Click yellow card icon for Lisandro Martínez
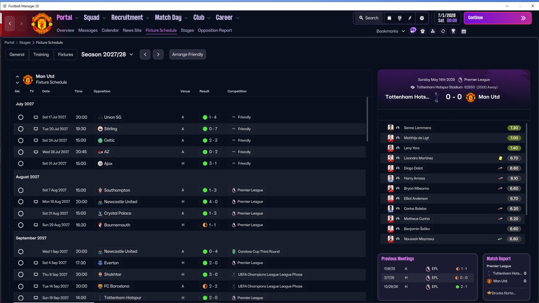 coord(500,158)
